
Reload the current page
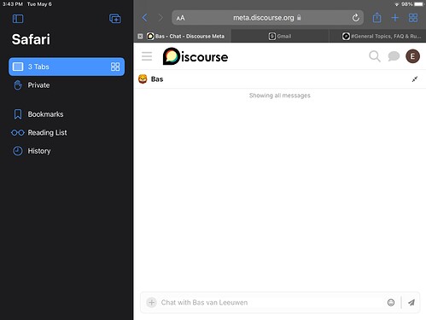355,18
